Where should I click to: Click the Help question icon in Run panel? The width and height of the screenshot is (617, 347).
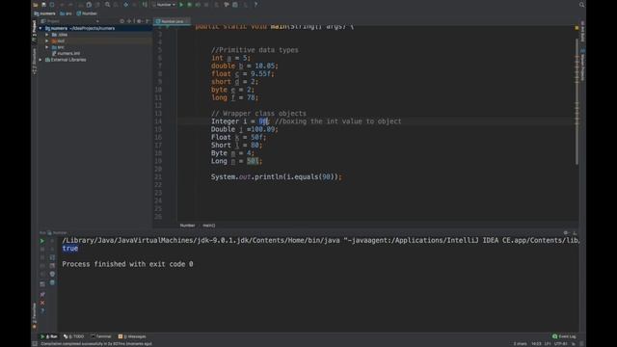coord(42,311)
